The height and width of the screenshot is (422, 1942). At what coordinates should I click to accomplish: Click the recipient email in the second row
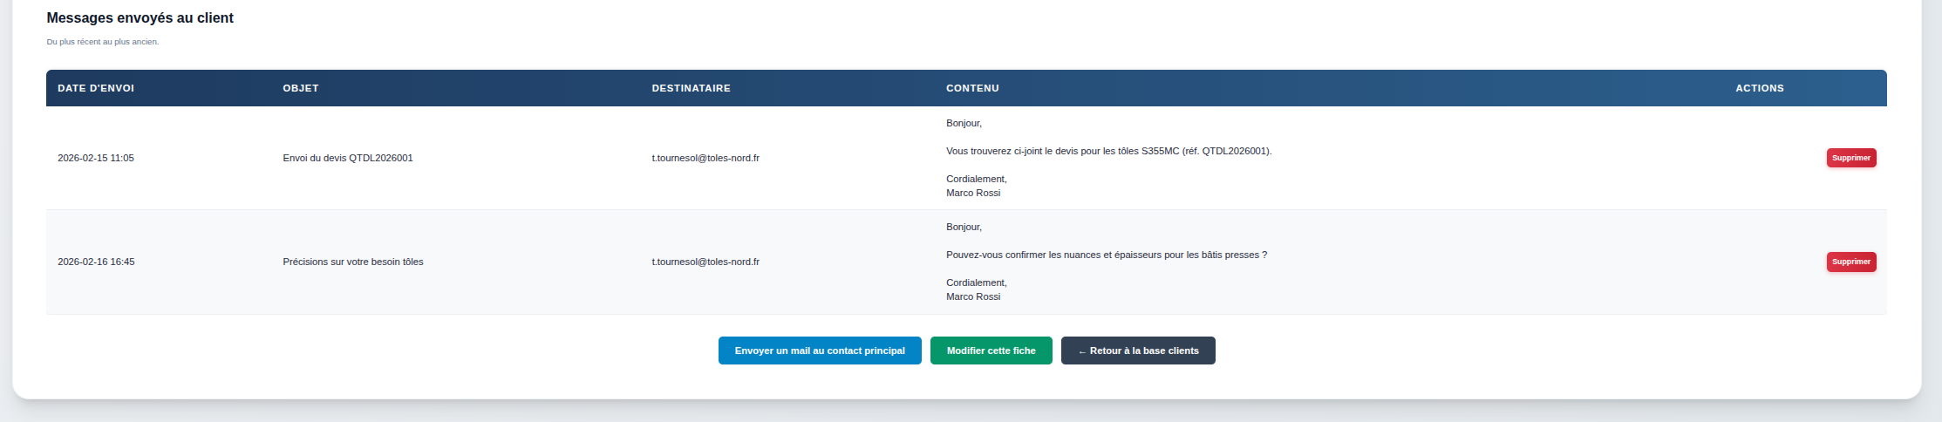(705, 262)
